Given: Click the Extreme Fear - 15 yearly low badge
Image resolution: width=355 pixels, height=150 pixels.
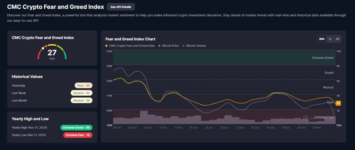Looking at the screenshot, I should pos(78,135).
